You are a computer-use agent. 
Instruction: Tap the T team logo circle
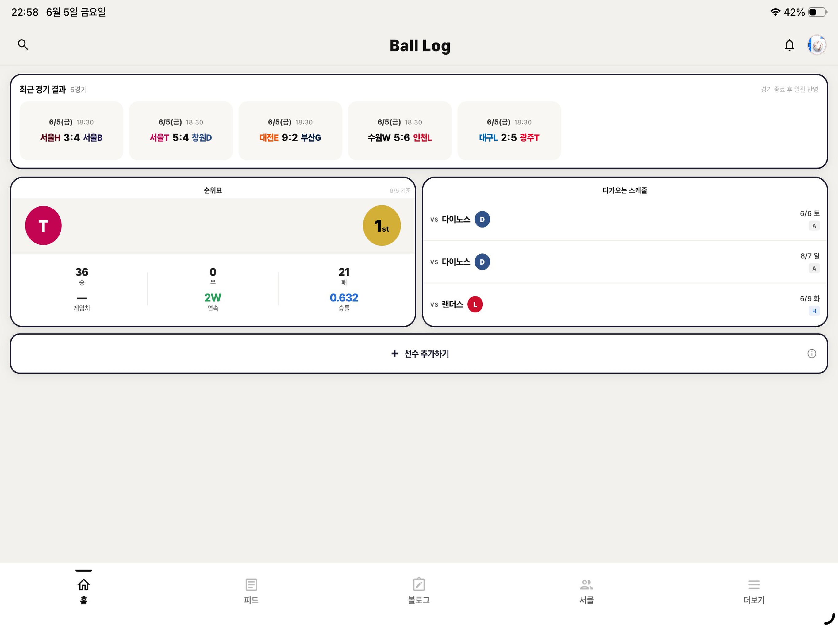click(43, 225)
